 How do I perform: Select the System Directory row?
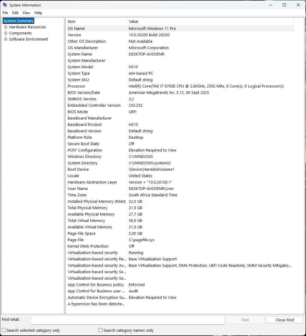[180, 163]
